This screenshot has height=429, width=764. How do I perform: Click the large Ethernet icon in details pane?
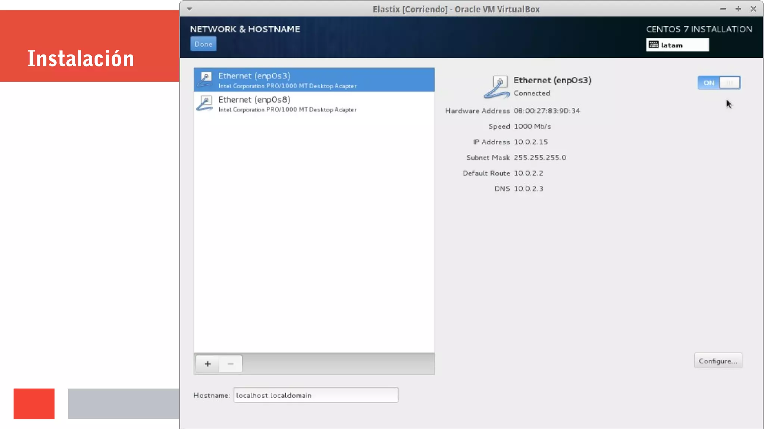point(497,87)
